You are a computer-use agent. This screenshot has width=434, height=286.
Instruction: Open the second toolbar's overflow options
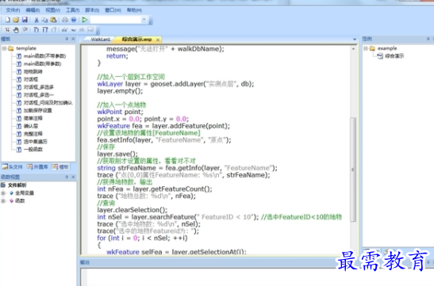(x=98, y=31)
